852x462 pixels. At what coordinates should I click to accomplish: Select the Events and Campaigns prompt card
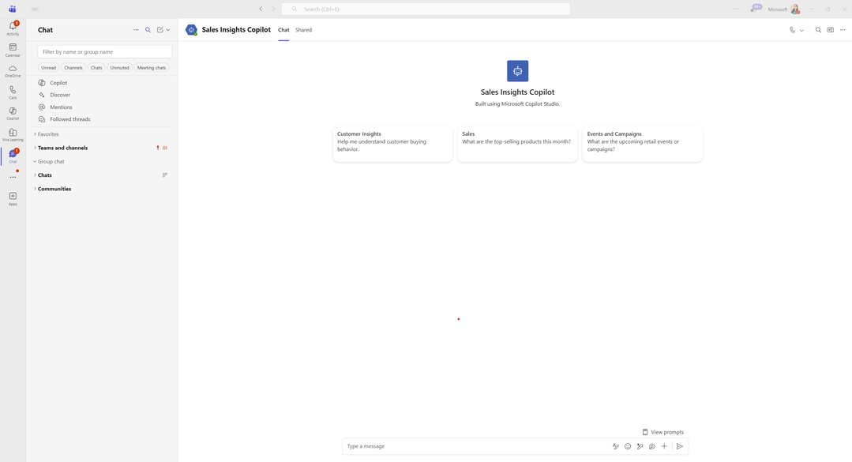tap(642, 144)
